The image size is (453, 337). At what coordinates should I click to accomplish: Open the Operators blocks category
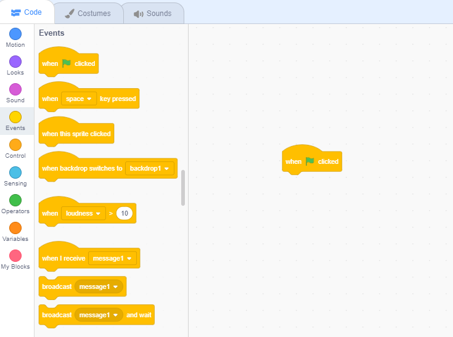[15, 200]
